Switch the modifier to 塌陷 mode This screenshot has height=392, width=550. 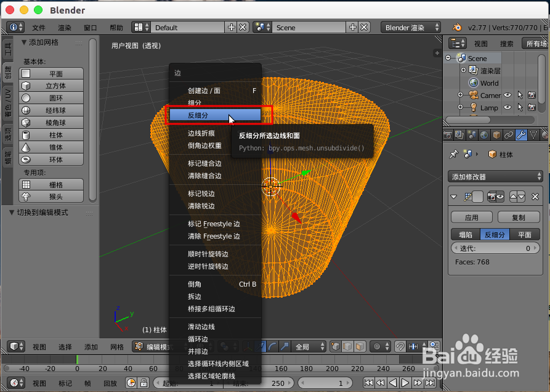pos(465,234)
